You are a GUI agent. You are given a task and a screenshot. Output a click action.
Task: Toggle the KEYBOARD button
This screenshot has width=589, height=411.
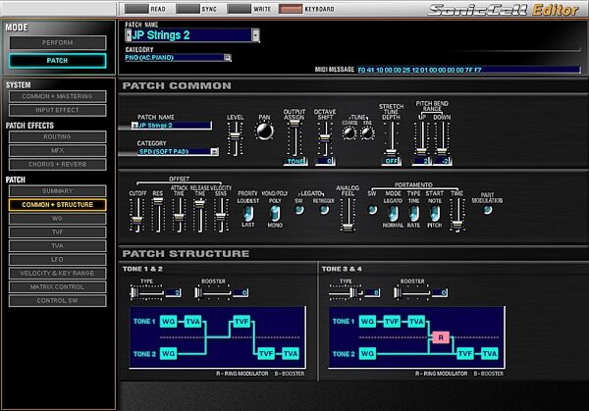pos(291,9)
